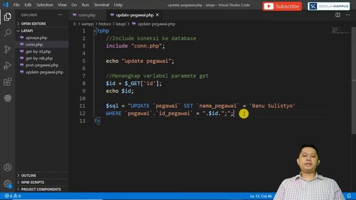Select the update-pegawai.php editor tab
Image resolution: width=356 pixels, height=200 pixels.
tap(135, 15)
